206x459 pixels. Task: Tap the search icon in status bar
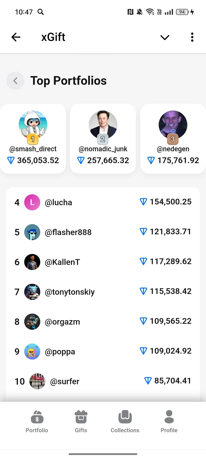click(41, 12)
